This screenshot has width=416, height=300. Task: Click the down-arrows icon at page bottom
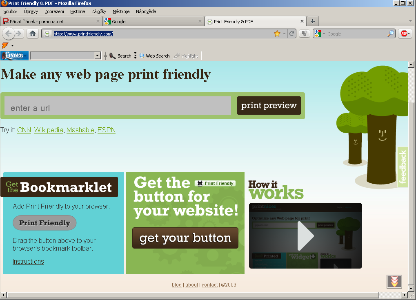coord(394,282)
